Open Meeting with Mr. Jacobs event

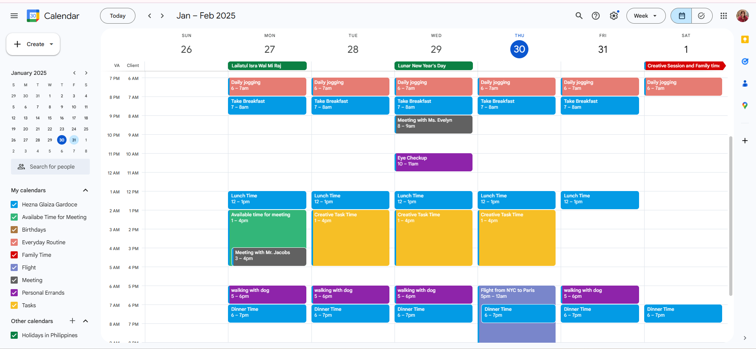269,257
